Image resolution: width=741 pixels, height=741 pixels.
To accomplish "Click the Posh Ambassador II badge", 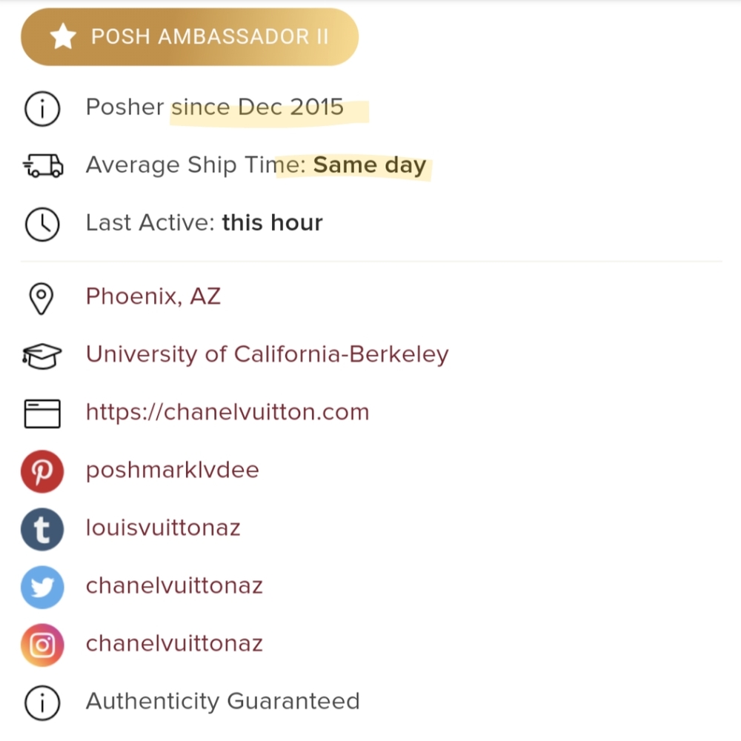I will tap(190, 37).
